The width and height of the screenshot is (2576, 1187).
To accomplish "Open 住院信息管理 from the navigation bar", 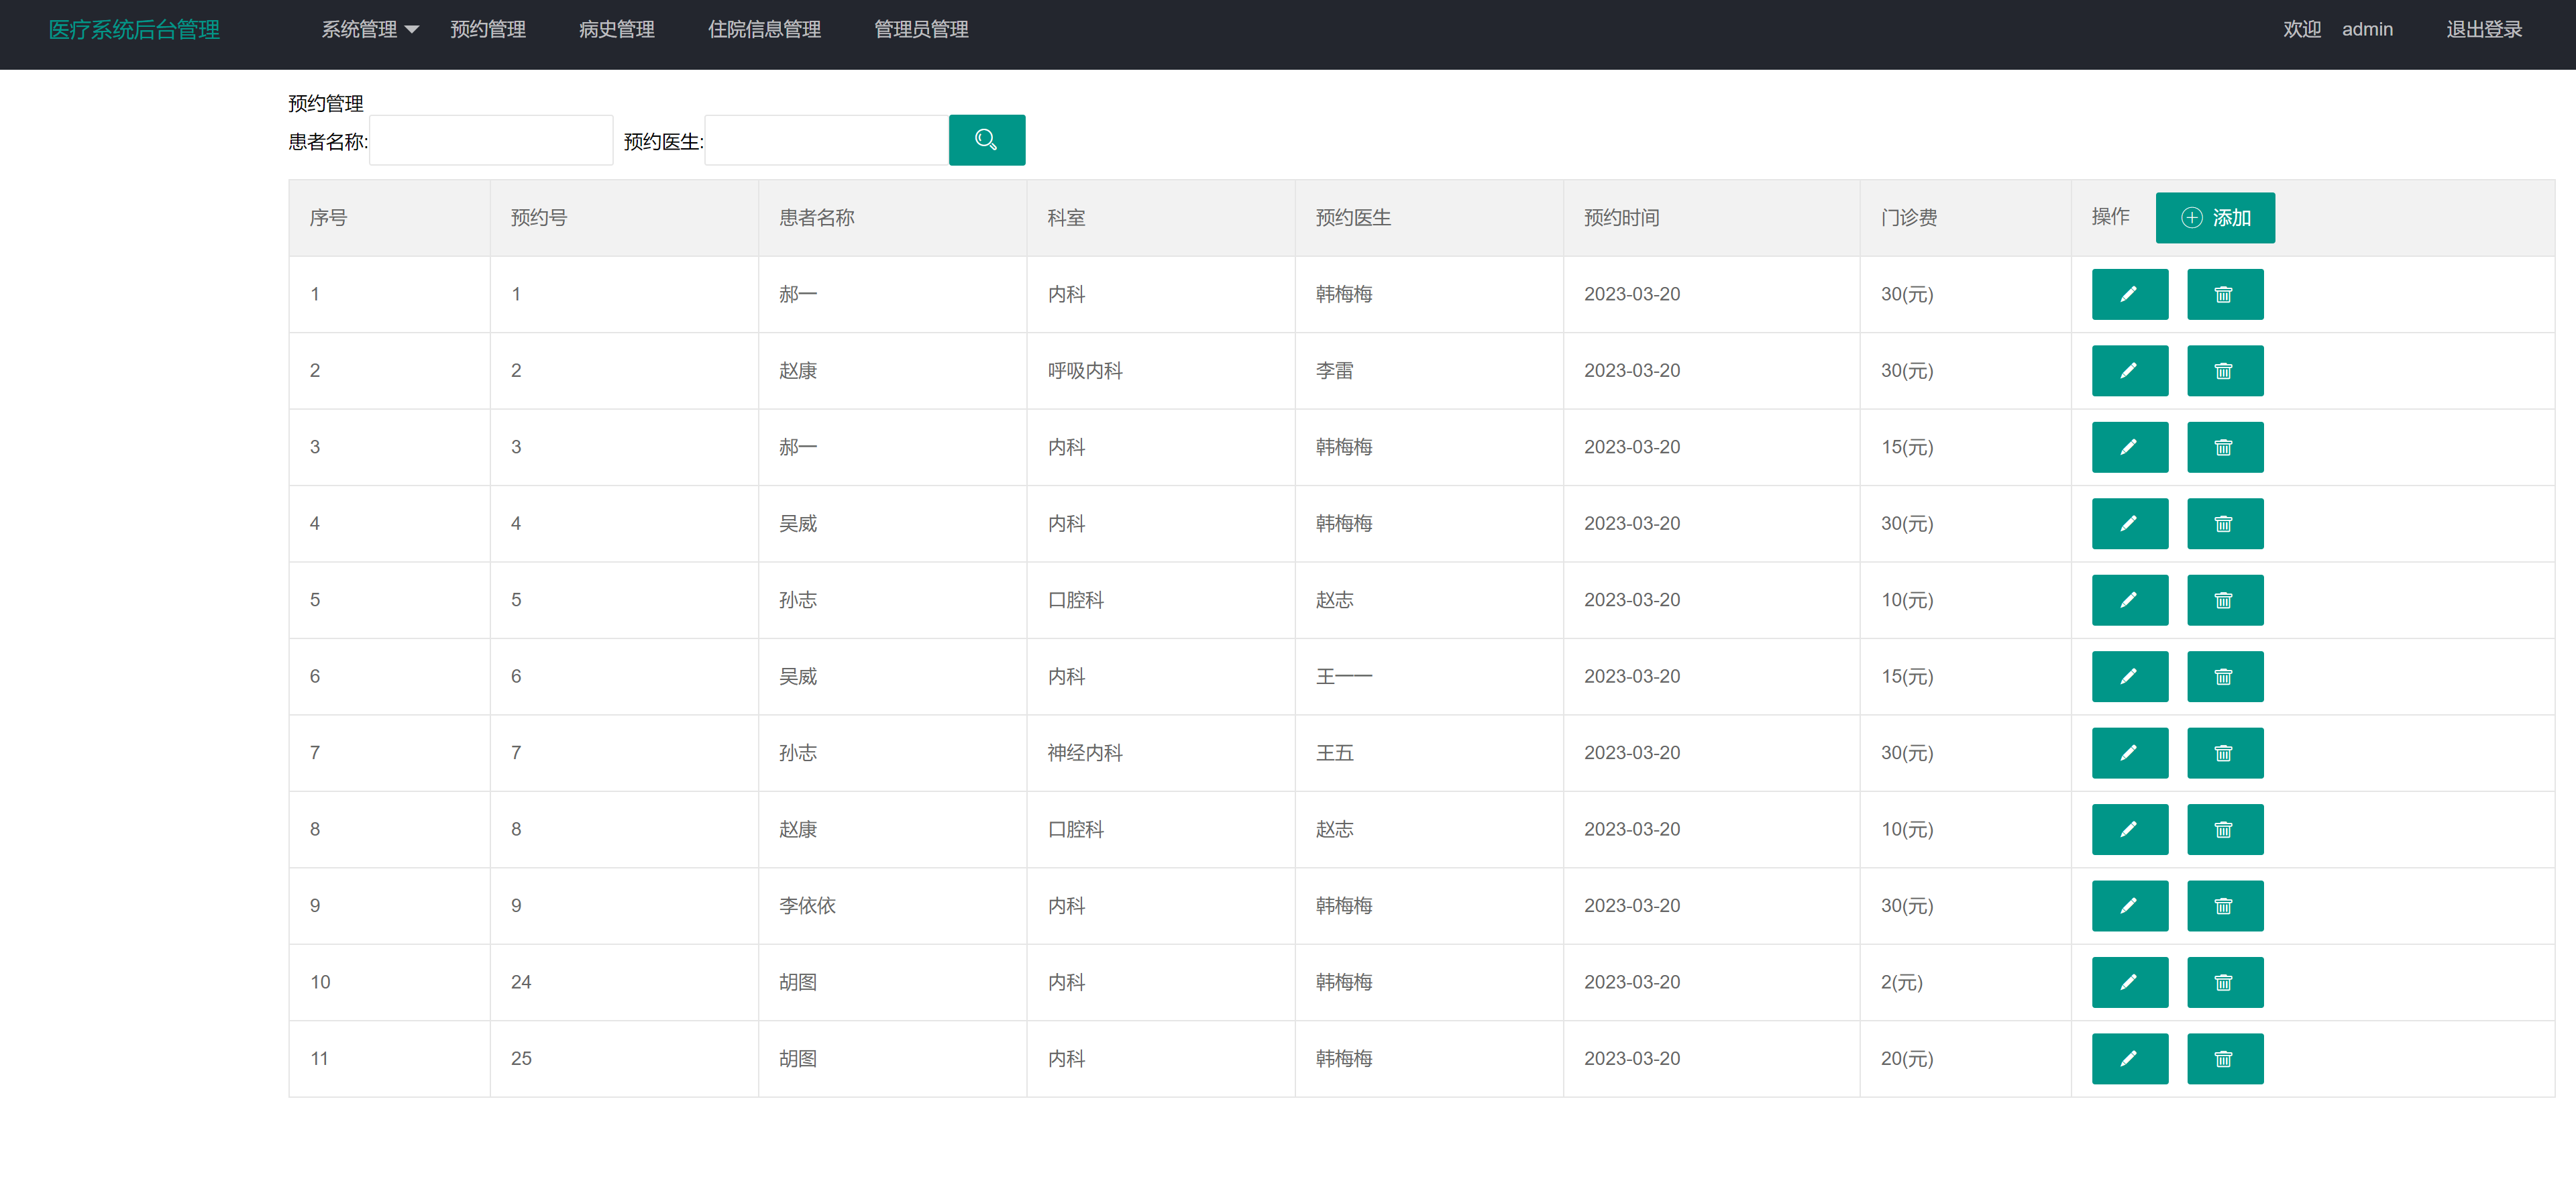I will point(764,29).
